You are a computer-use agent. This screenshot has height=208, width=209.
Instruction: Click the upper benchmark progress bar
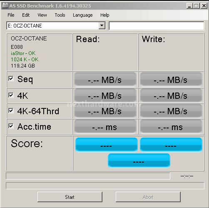point(88,176)
